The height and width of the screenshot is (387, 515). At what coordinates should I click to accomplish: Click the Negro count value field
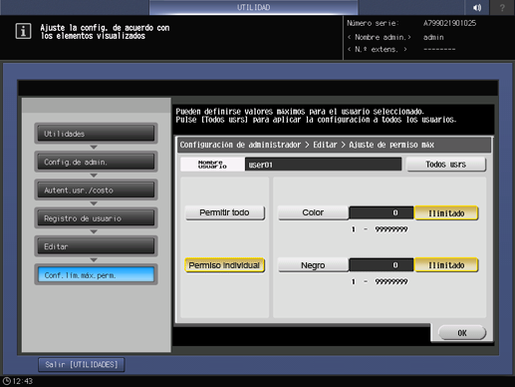click(382, 265)
